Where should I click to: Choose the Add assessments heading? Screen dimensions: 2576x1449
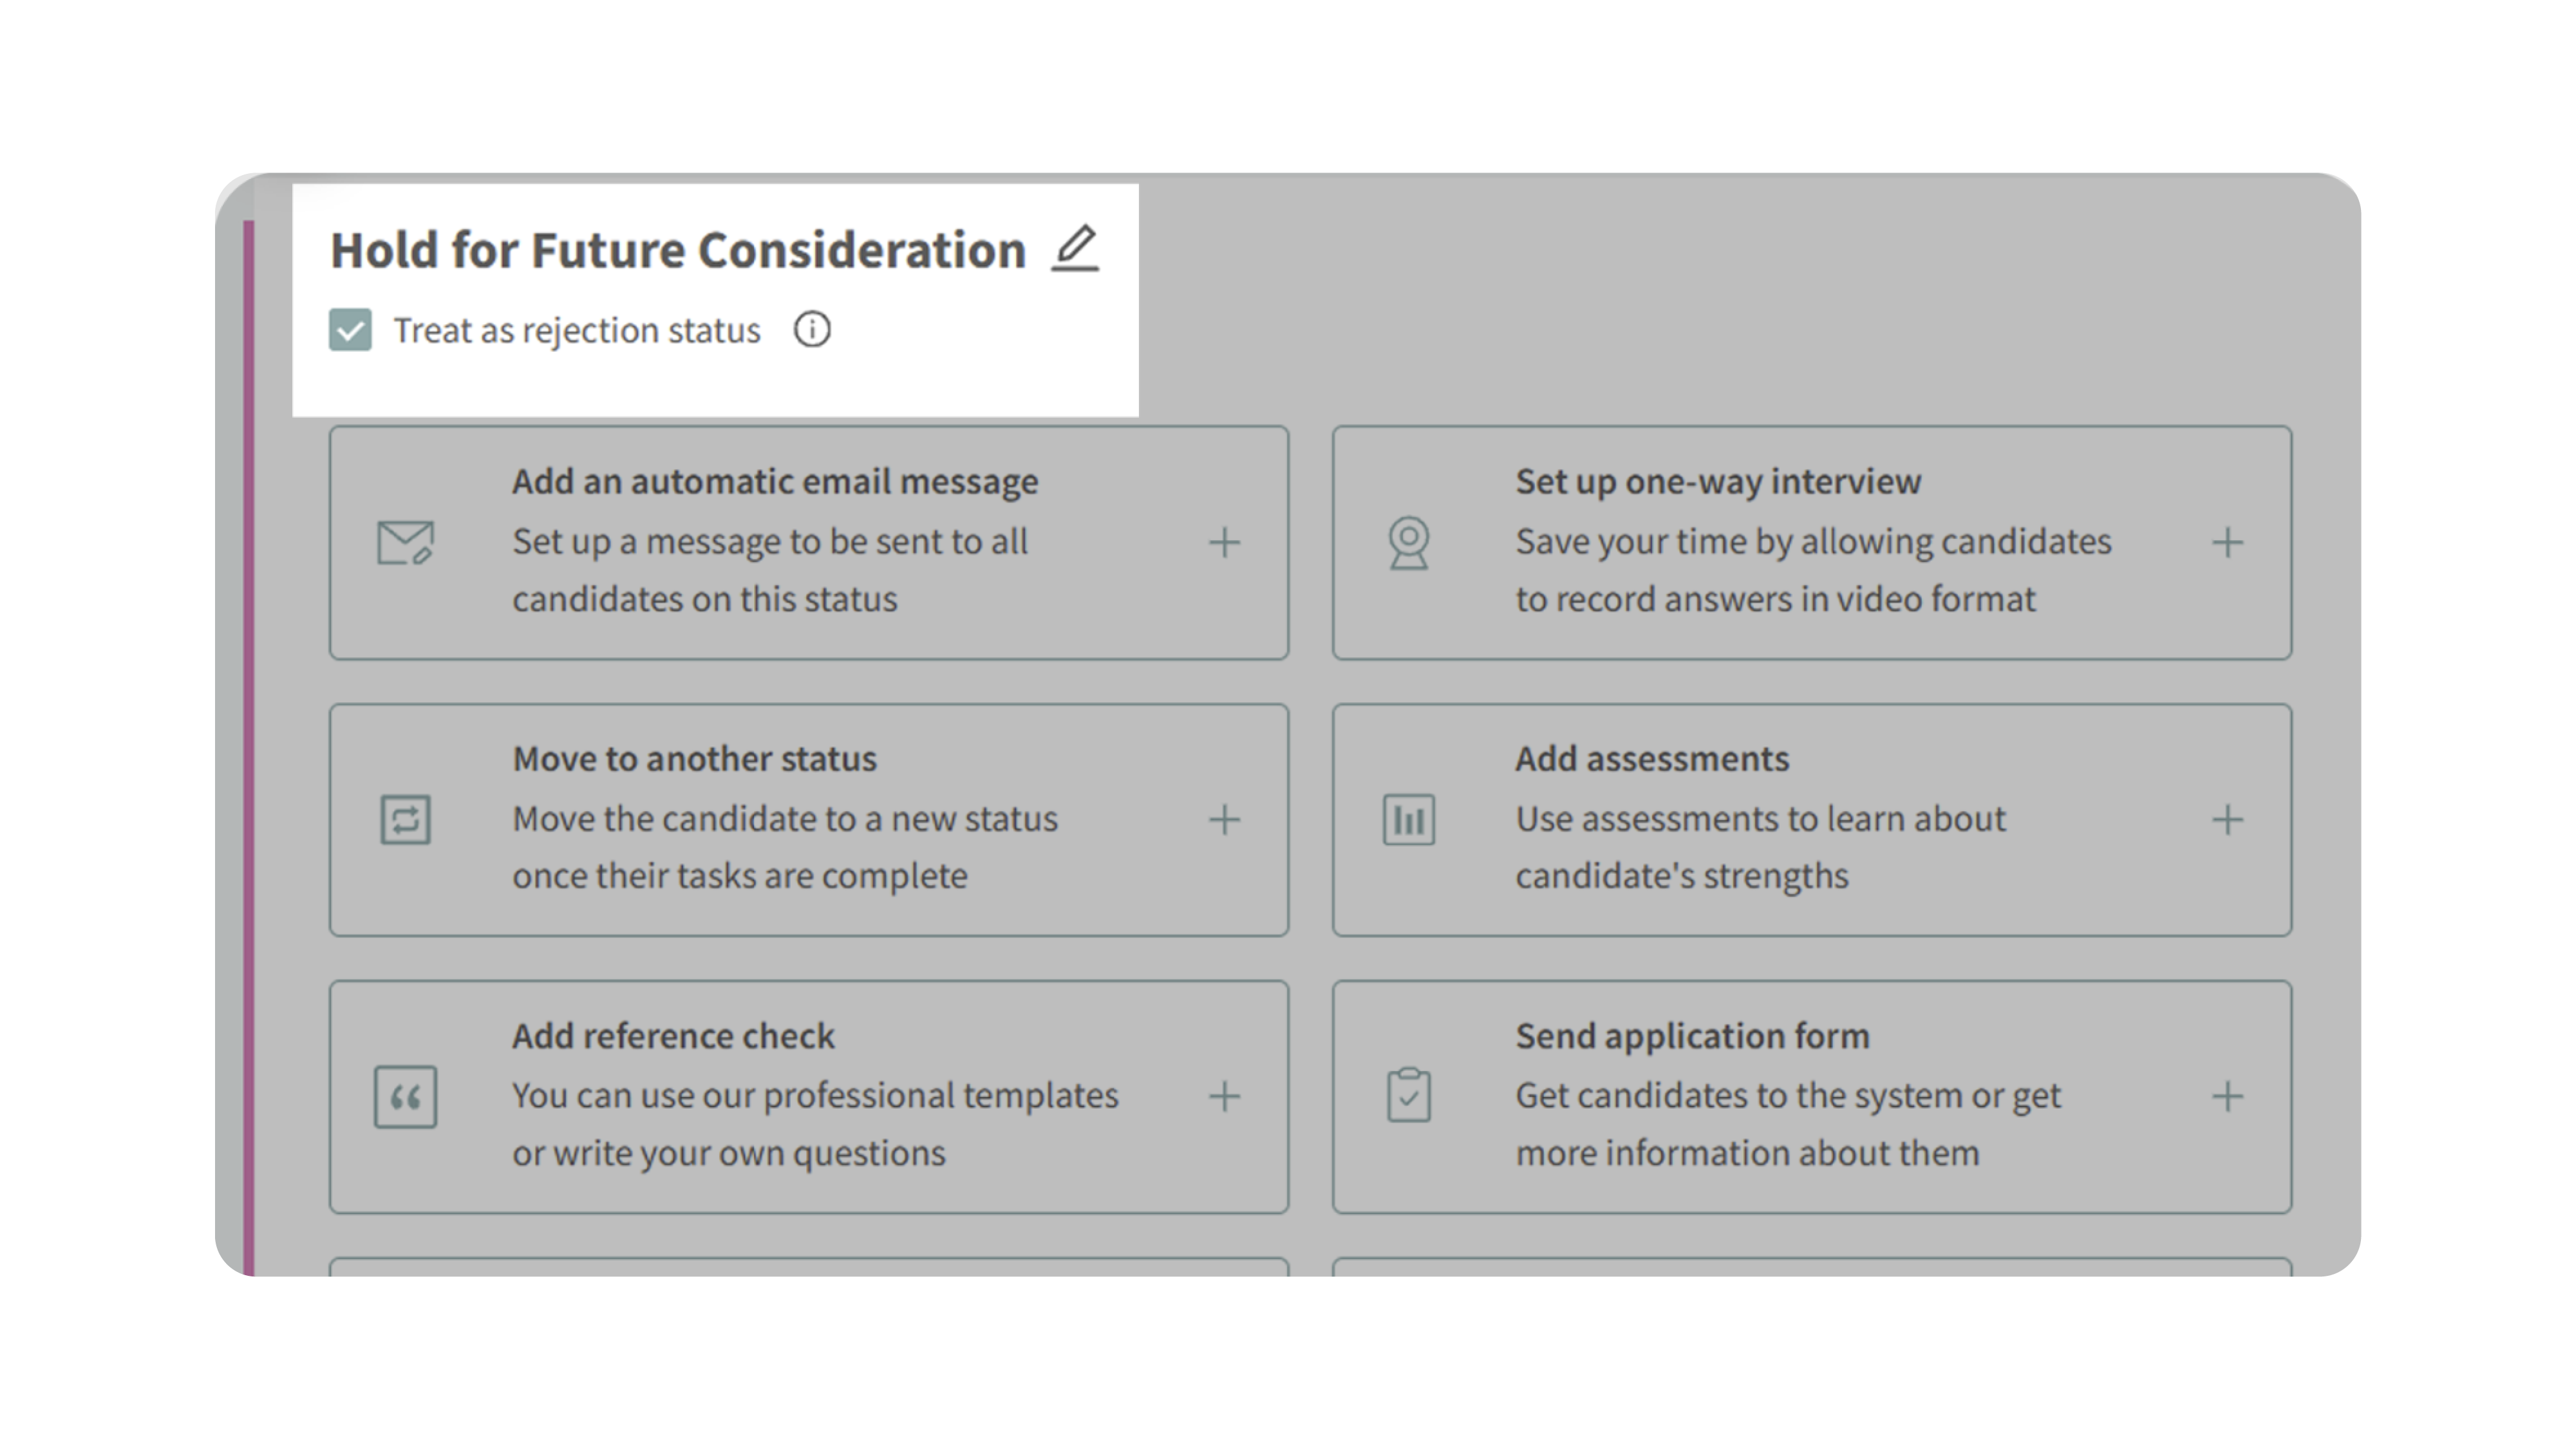(x=1651, y=759)
